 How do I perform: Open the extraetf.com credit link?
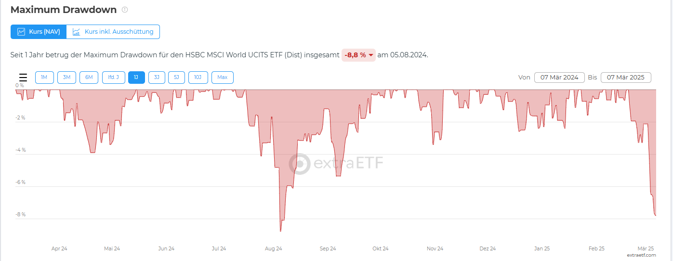[x=641, y=255]
